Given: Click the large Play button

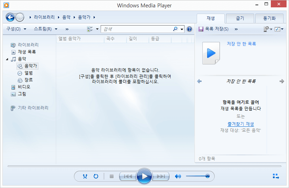Looking at the screenshot, I should point(144,176).
